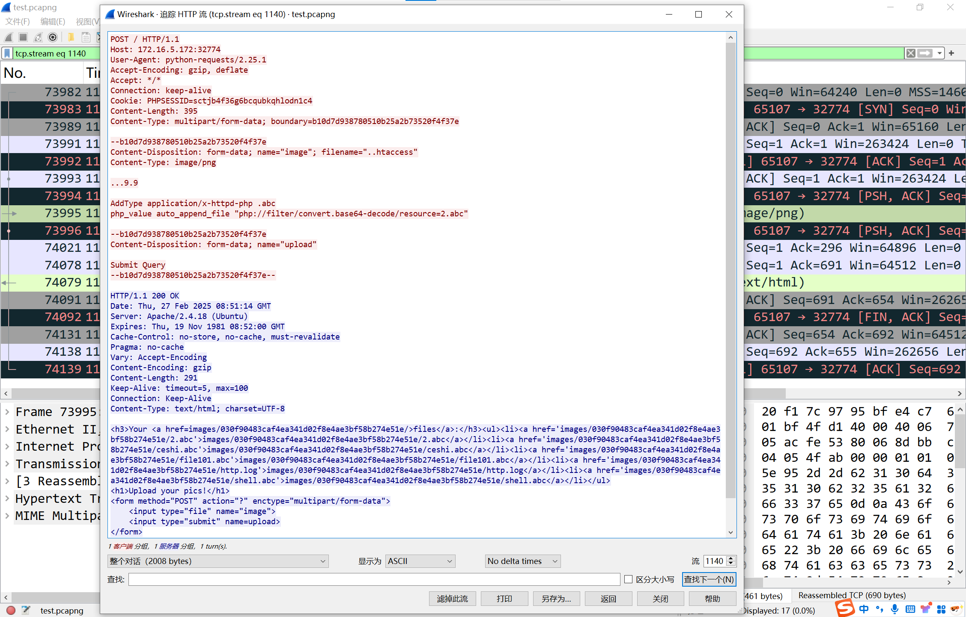This screenshot has width=966, height=617.
Task: Click the Sogou microphone voice input icon
Action: click(x=895, y=609)
